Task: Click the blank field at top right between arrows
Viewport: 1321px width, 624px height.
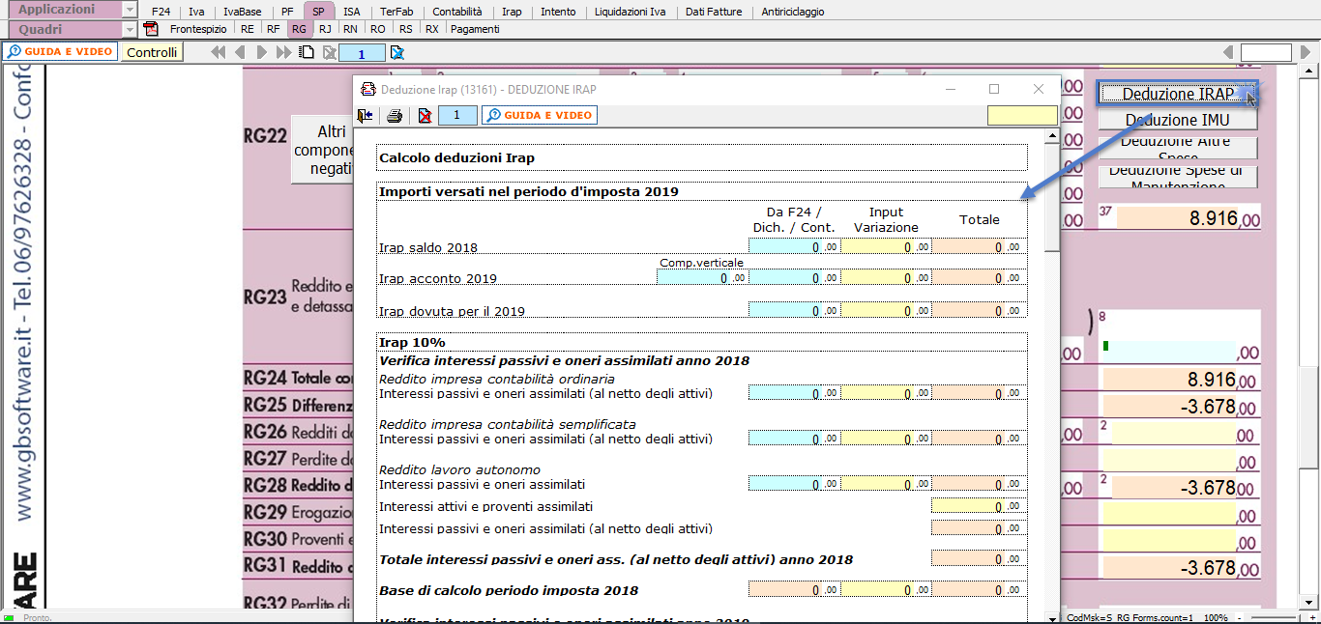Action: (x=1266, y=52)
